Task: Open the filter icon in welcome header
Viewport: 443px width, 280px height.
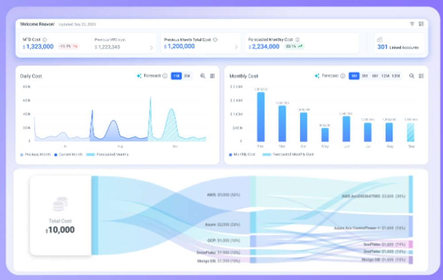Action: (412, 24)
